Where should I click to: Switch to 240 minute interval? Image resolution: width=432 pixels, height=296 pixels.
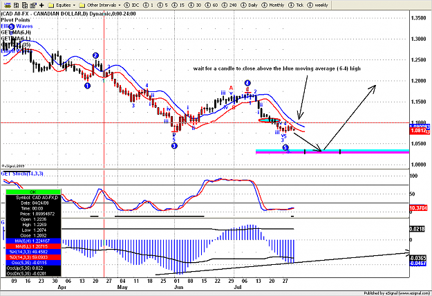[x=229, y=5]
